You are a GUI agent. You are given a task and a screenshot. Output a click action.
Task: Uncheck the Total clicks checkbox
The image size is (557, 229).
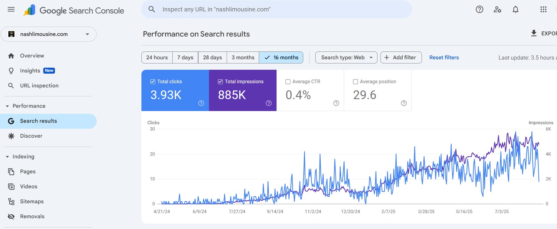click(x=153, y=82)
